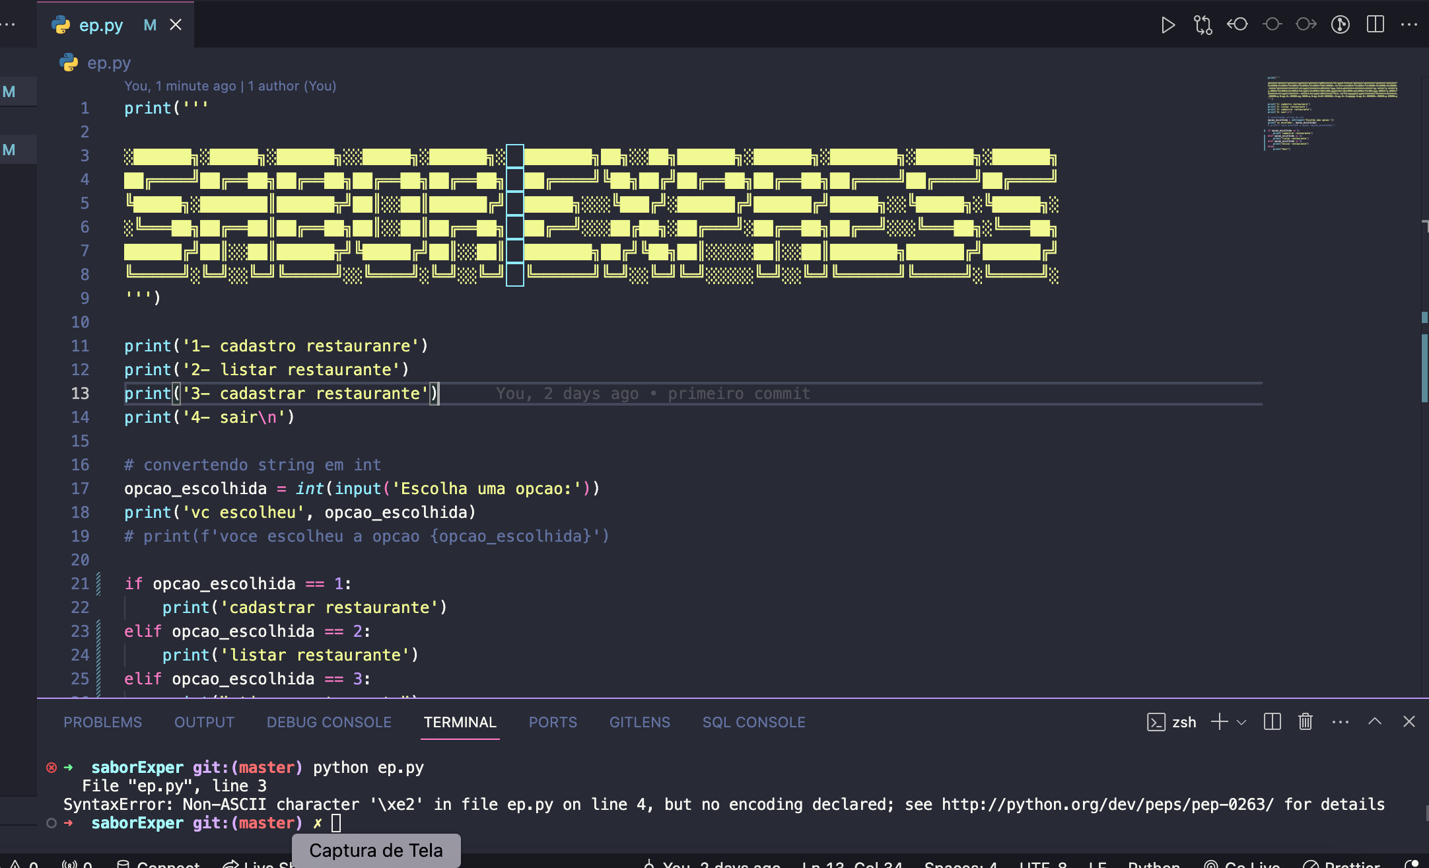
Task: Click the Connect database status item
Action: pos(158,864)
